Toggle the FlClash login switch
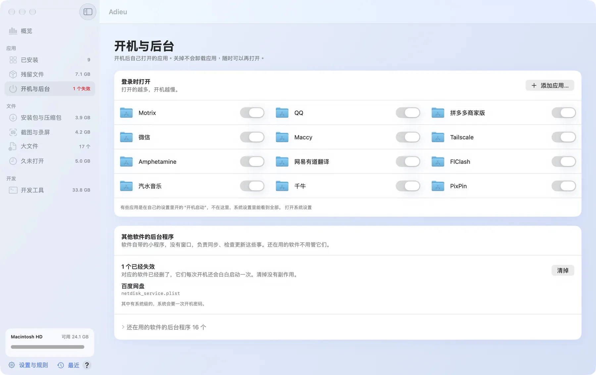The height and width of the screenshot is (375, 596). (564, 162)
